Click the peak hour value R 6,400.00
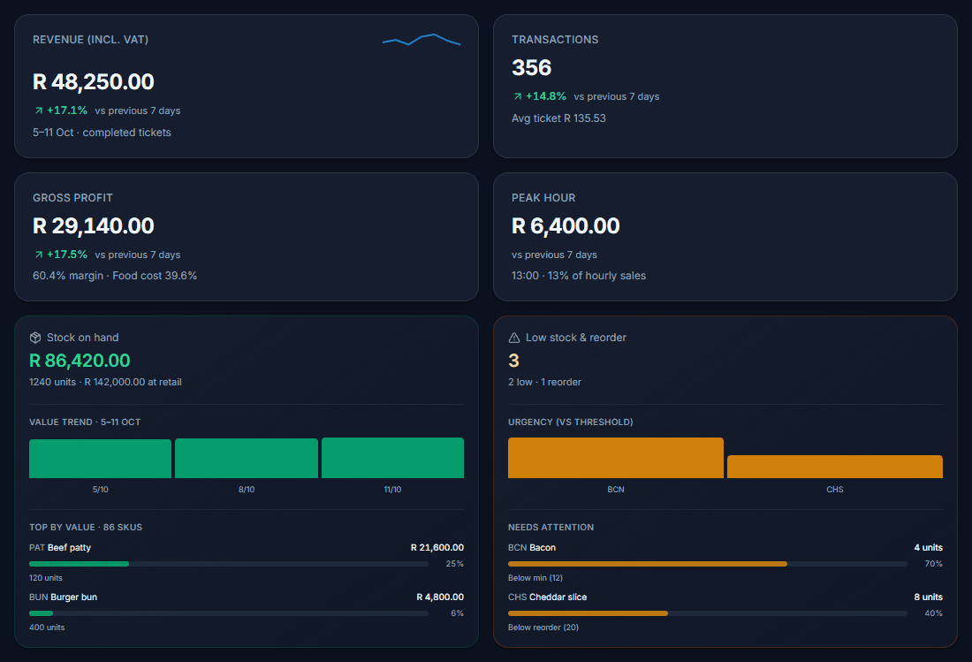Image resolution: width=972 pixels, height=662 pixels. pos(566,225)
